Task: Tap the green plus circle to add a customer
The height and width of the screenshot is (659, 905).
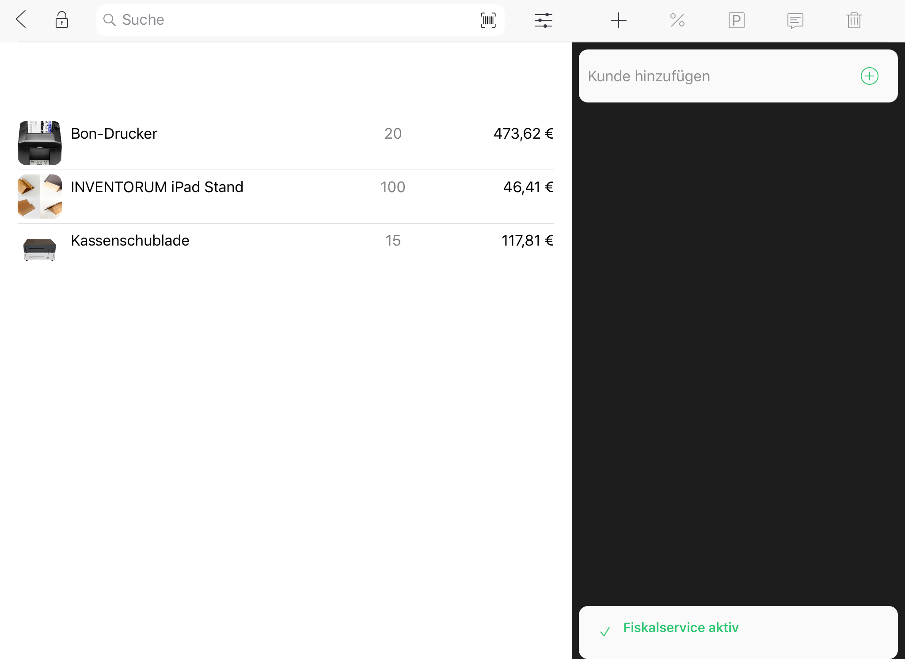Action: tap(869, 76)
